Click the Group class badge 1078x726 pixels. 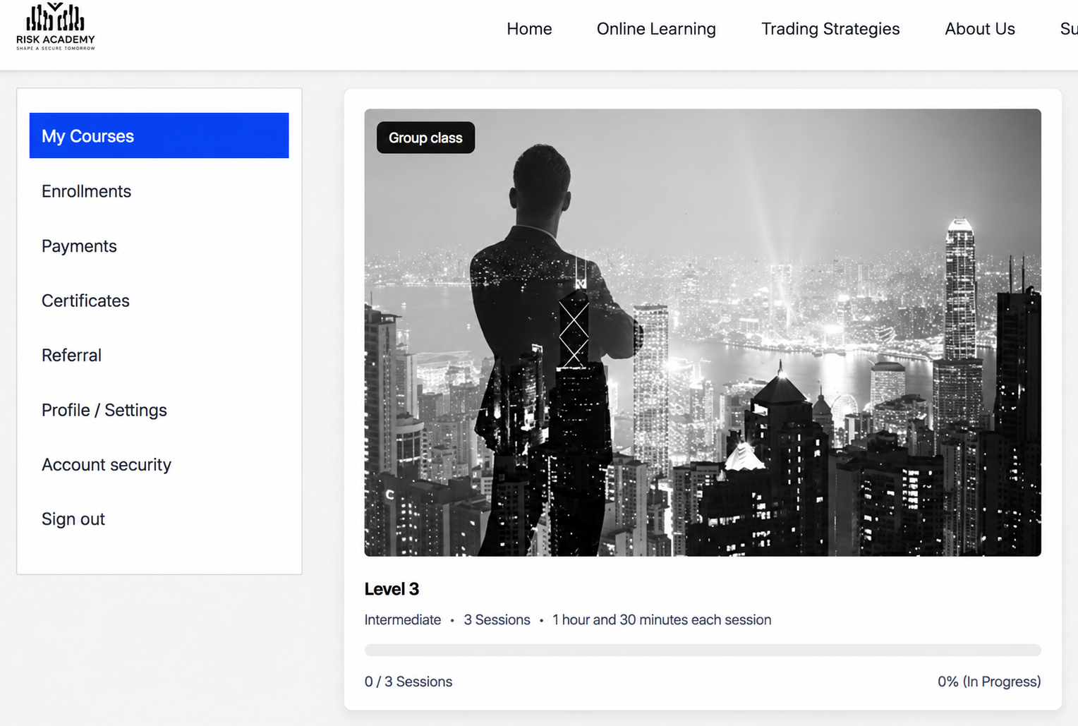(425, 138)
